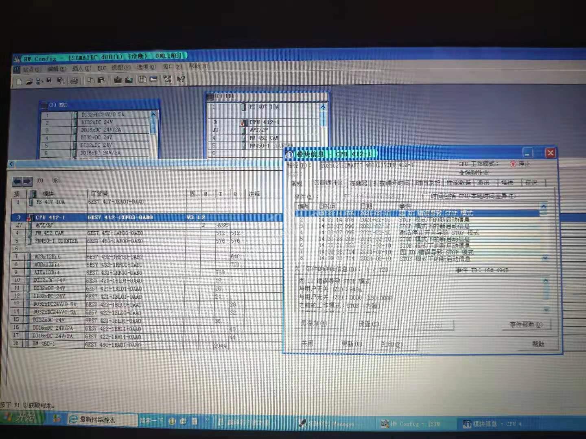586x439 pixels.
Task: Click the back navigation arrow above the module table
Action: pos(17,181)
